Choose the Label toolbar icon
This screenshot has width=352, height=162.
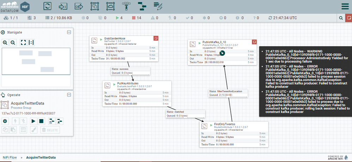click(x=158, y=6)
